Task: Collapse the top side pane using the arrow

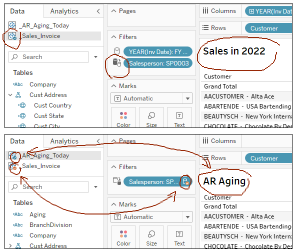Action: [98, 11]
